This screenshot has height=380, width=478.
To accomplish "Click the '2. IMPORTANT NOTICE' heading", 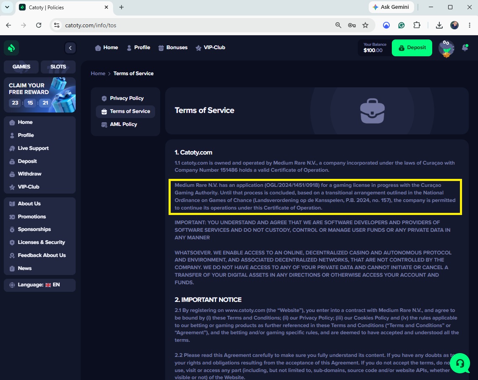I will tap(208, 300).
